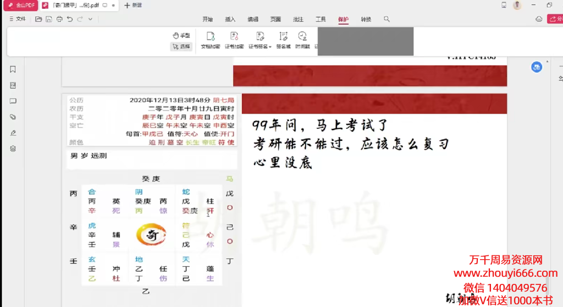Open the attachments paperclip panel

(13, 117)
